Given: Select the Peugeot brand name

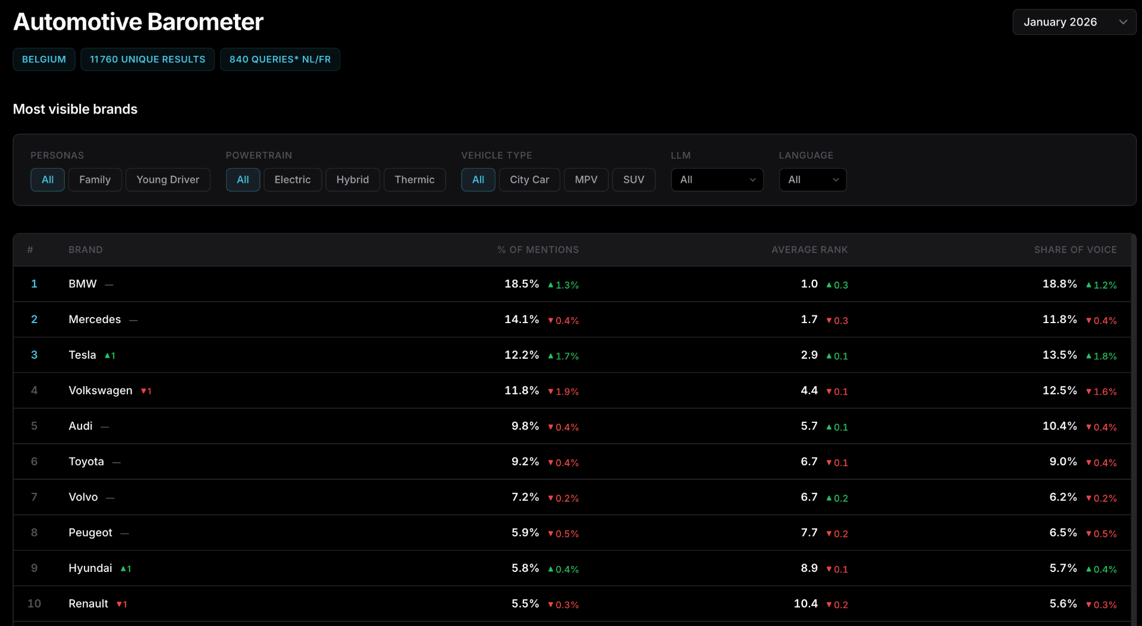Looking at the screenshot, I should (x=90, y=533).
